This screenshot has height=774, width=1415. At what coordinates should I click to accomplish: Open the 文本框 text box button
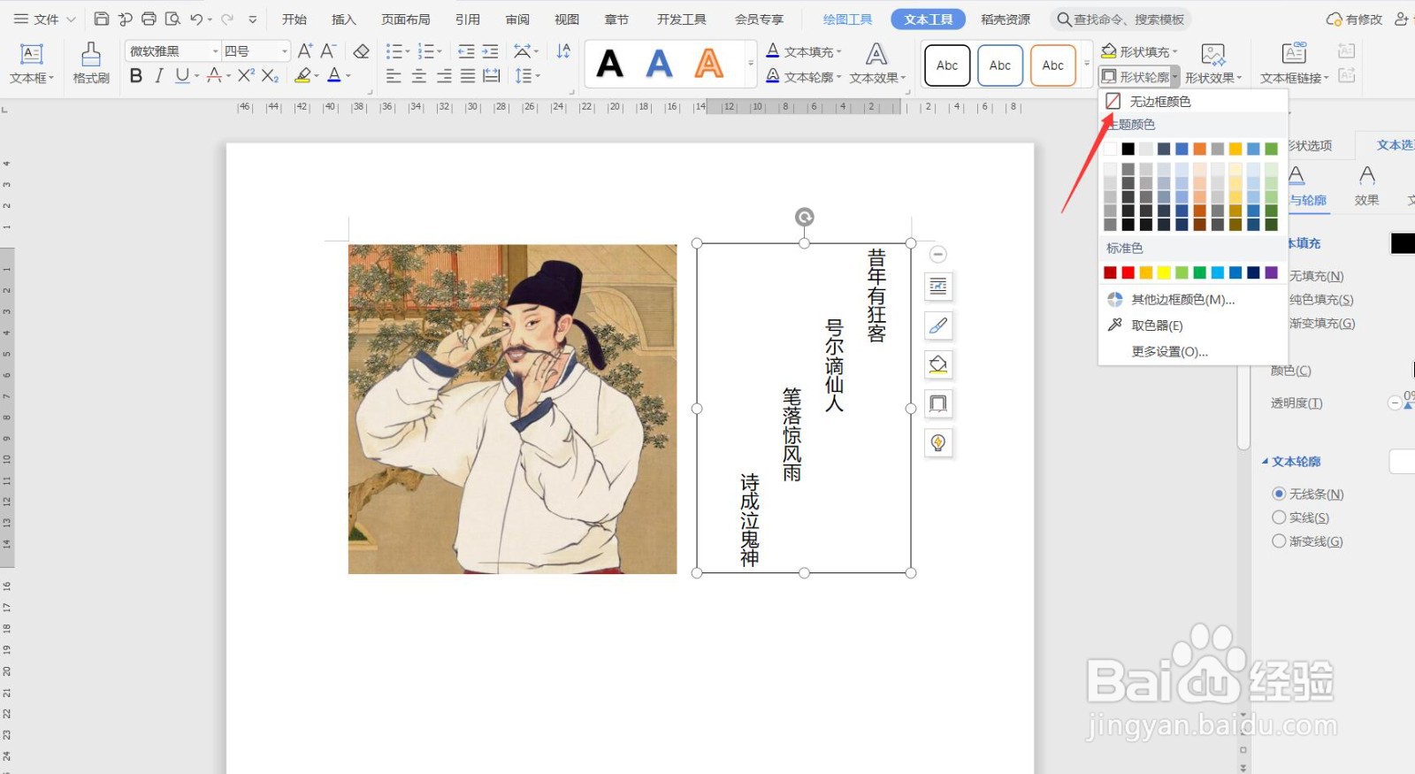coord(32,64)
